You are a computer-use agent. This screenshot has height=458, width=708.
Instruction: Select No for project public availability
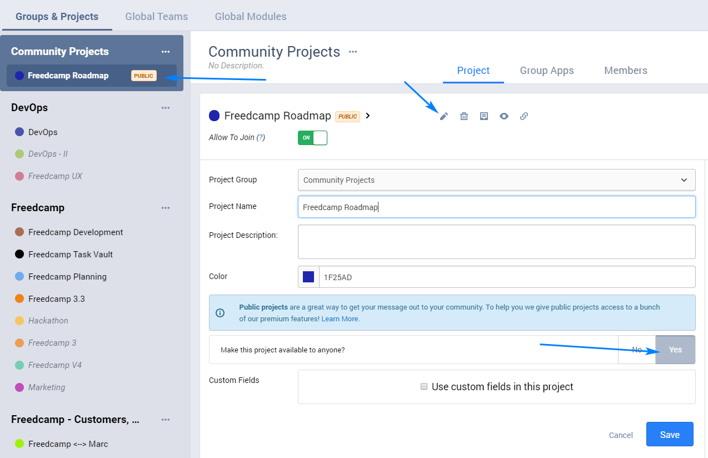(x=637, y=350)
